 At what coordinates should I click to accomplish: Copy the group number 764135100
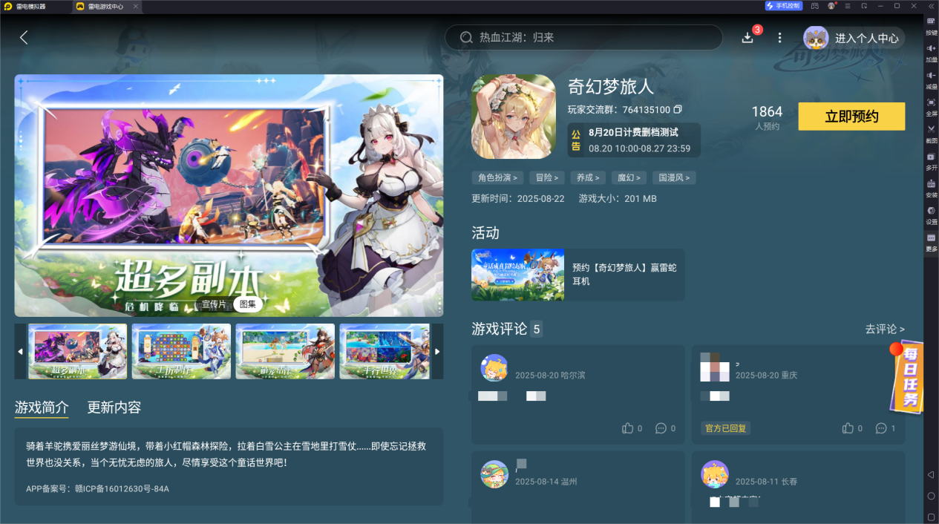(x=678, y=110)
